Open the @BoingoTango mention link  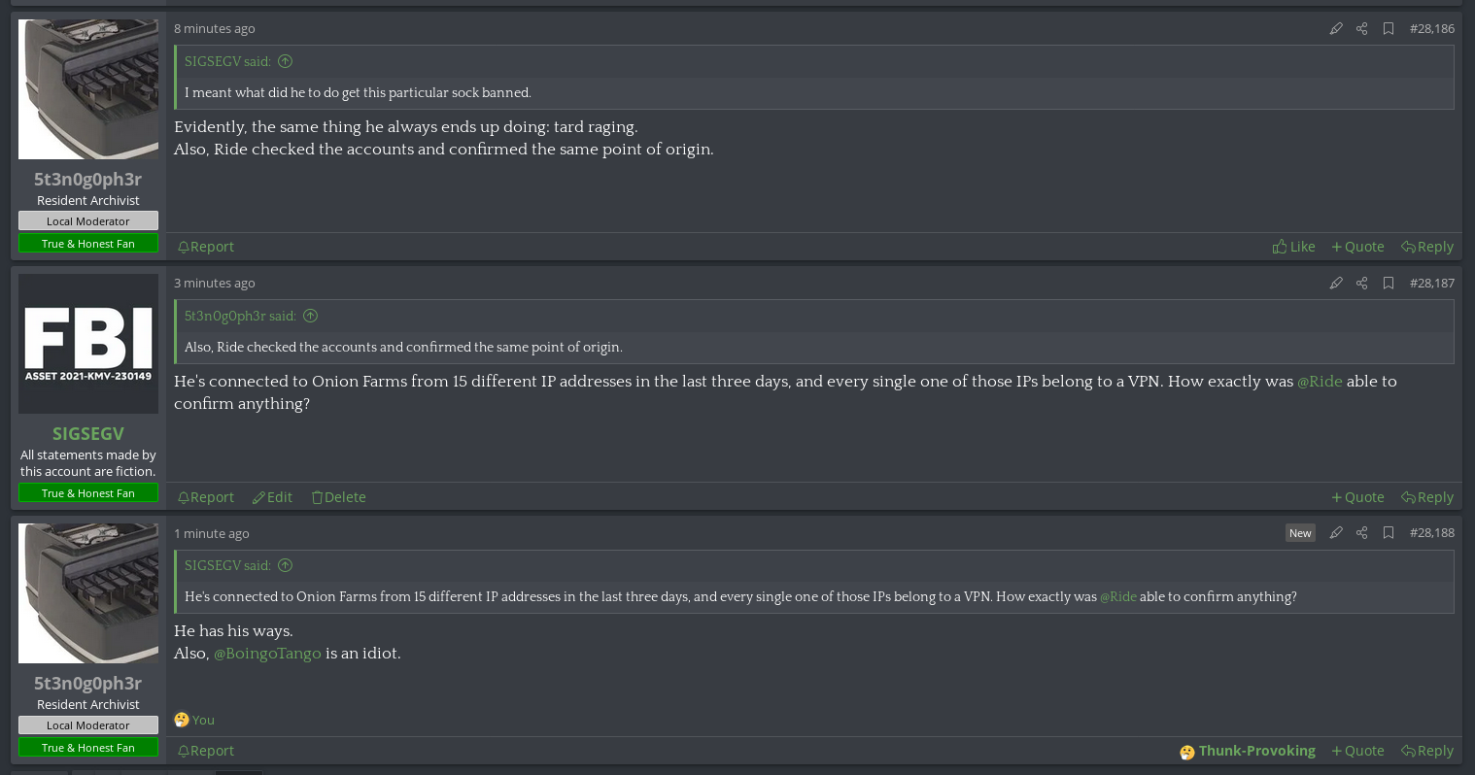coord(267,654)
